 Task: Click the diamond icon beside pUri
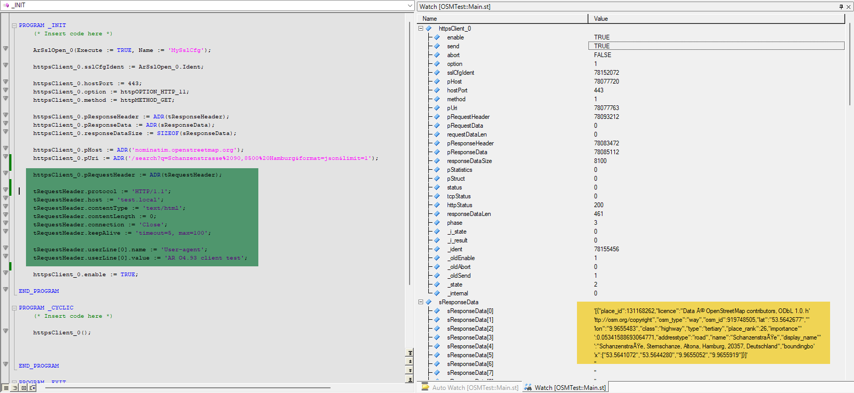(437, 108)
